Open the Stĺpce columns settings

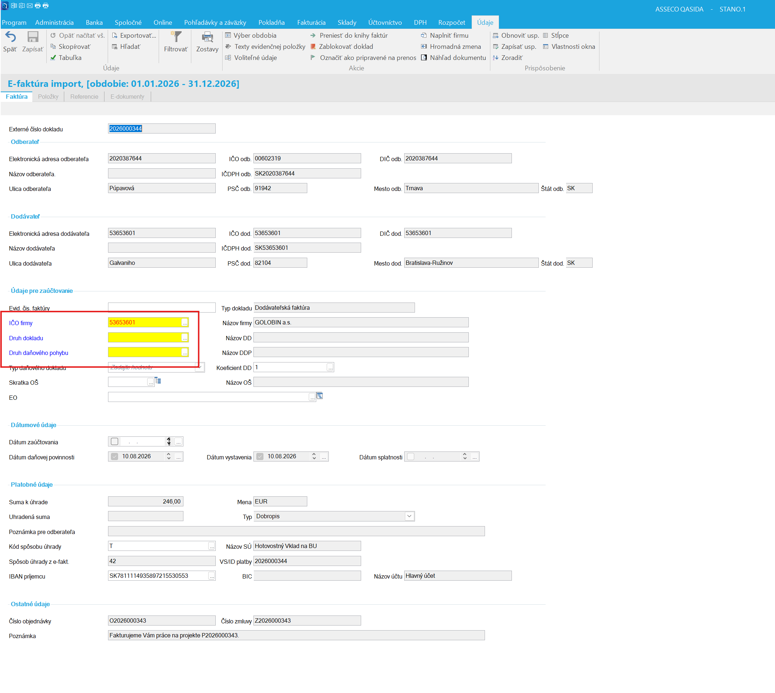[x=556, y=36]
